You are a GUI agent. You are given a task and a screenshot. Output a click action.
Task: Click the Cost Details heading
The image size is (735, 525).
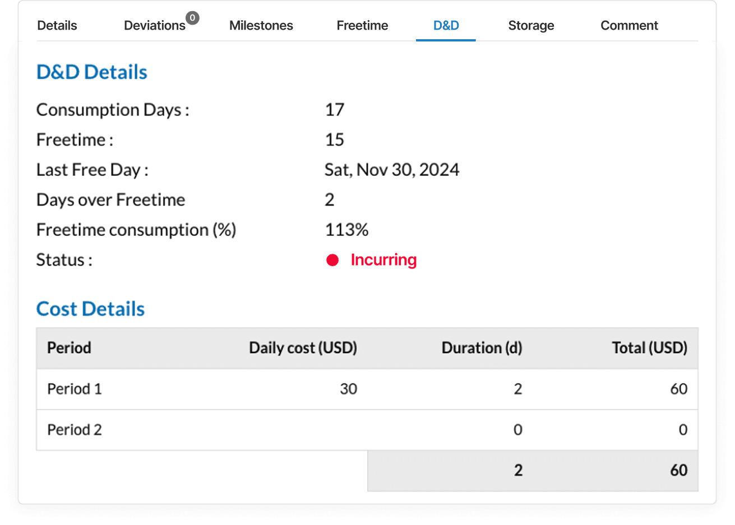[x=90, y=309]
